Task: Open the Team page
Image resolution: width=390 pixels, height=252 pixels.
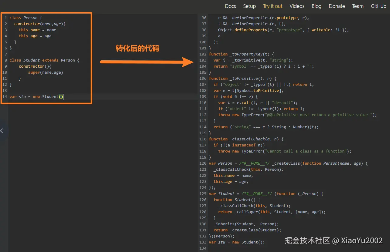Action: 358,6
